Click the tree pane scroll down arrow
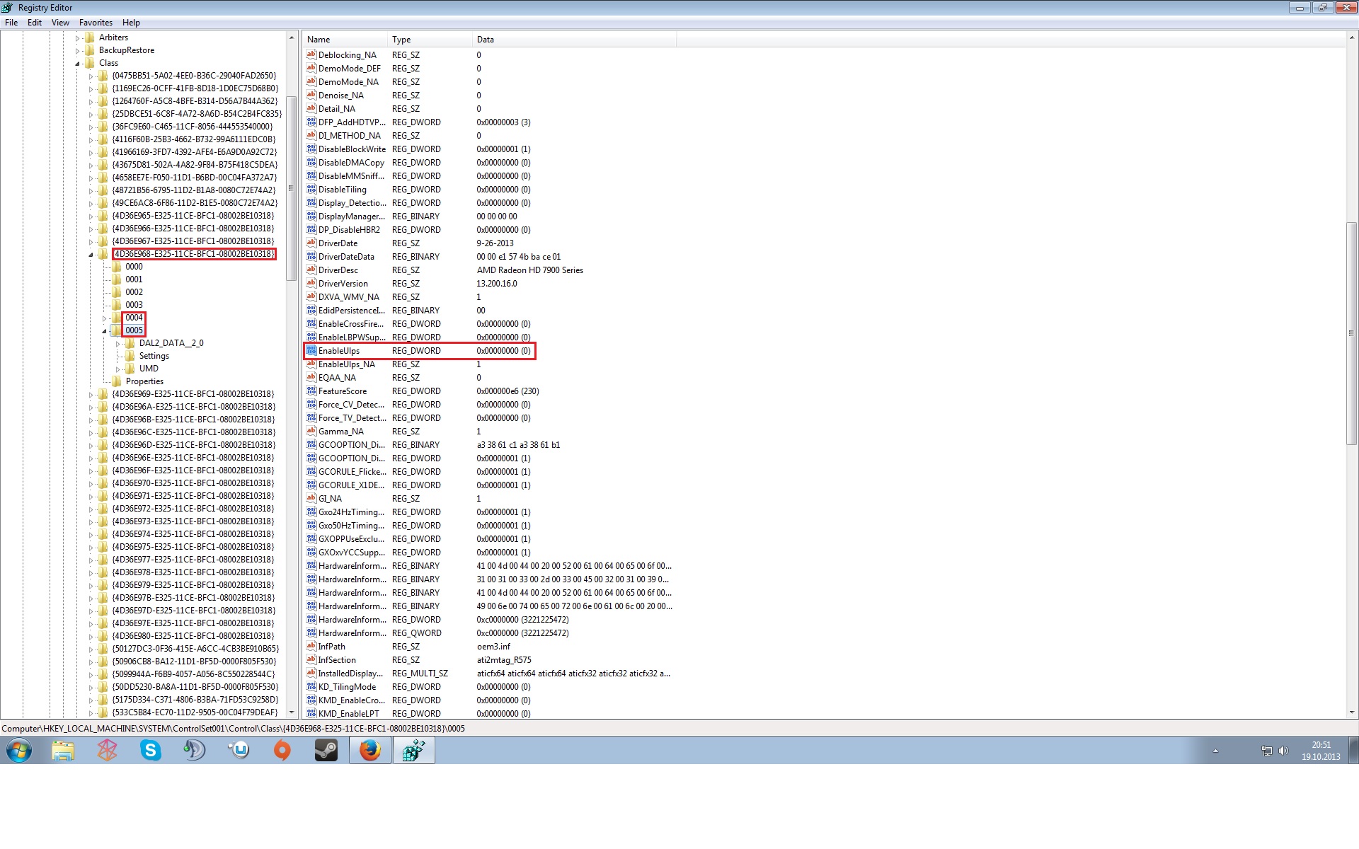 click(291, 712)
